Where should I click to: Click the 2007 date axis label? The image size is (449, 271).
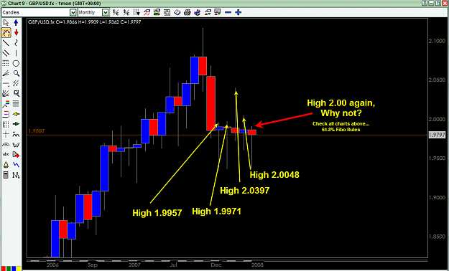pos(134,265)
